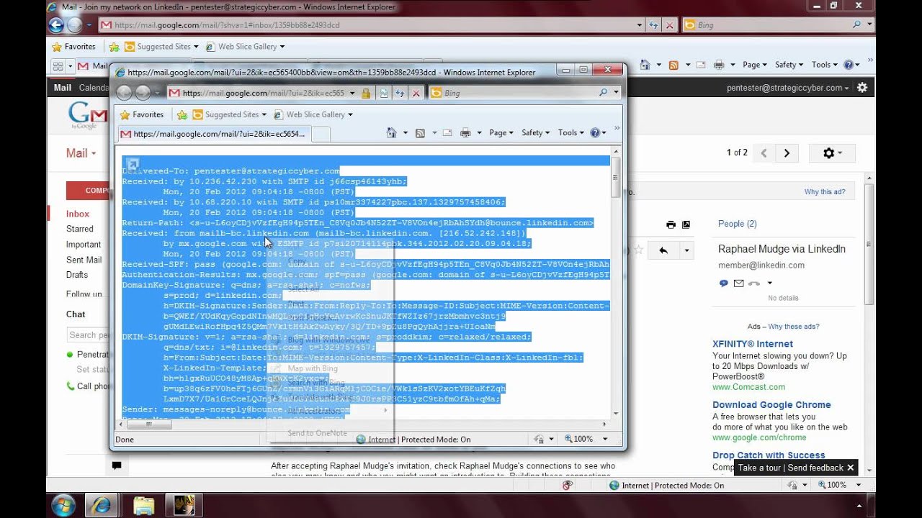The image size is (922, 518).
Task: Click the Back arrow in the popup window
Action: (124, 93)
